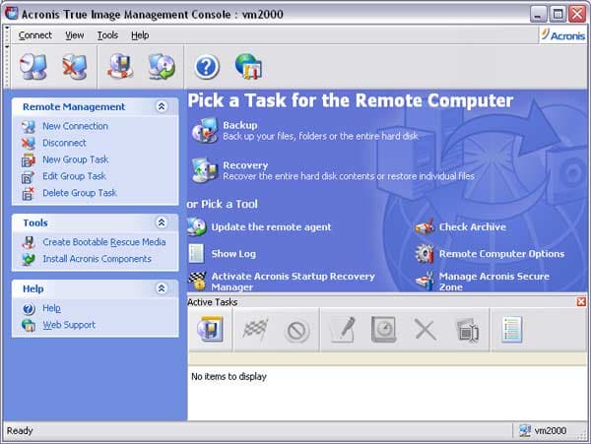Click the Install Acronis Components toolbar icon
The height and width of the screenshot is (444, 591).
162,66
